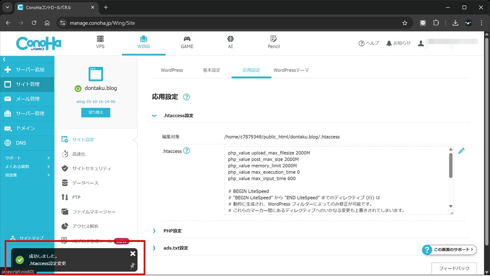Expand サポート sidebar entry
Screen dimensions: 490x276
[27, 158]
